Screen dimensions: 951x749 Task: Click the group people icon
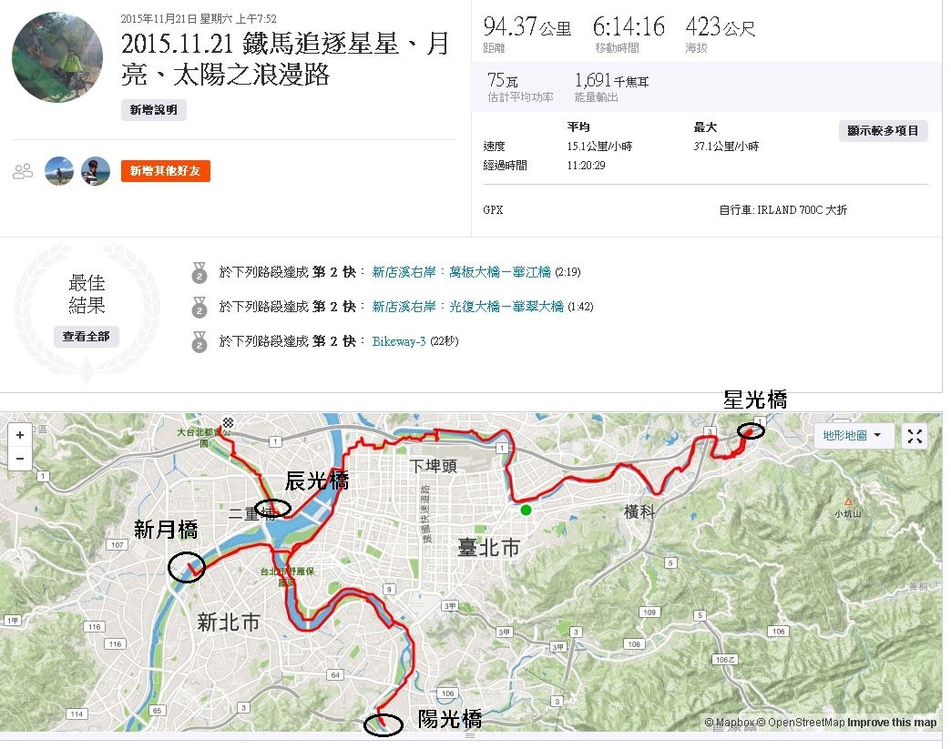click(x=23, y=171)
